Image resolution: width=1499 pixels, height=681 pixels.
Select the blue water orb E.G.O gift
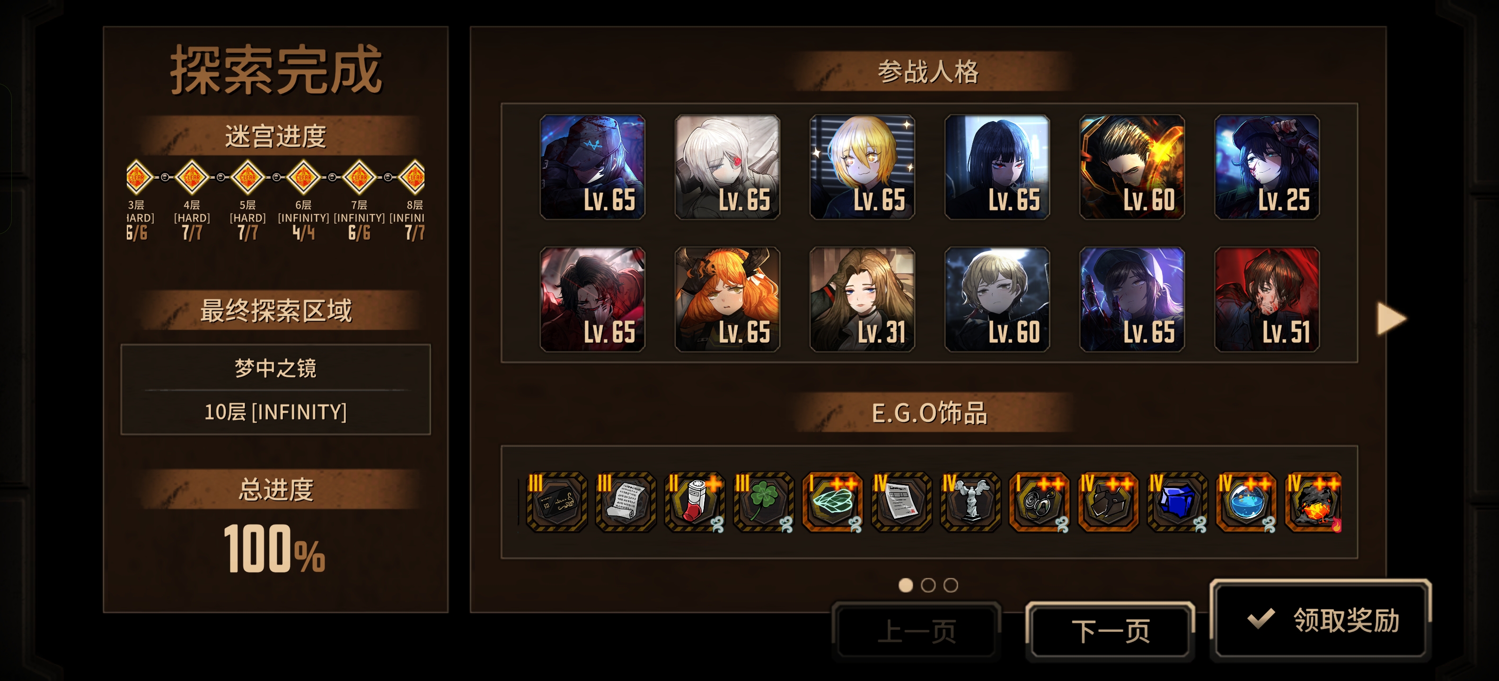click(1245, 502)
